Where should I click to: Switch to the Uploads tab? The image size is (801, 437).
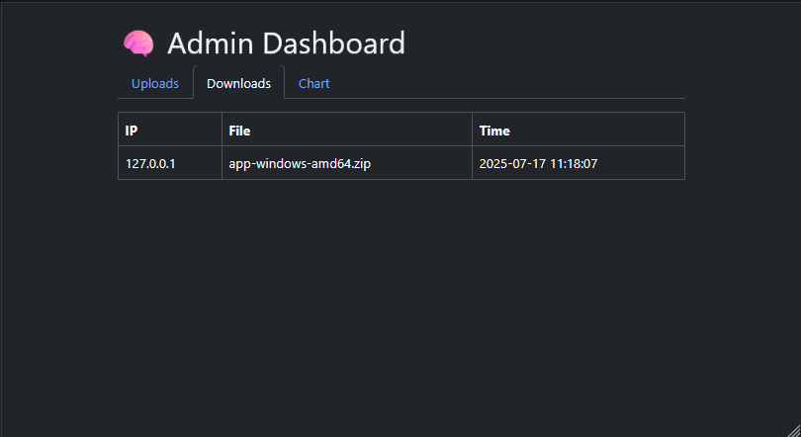point(155,84)
